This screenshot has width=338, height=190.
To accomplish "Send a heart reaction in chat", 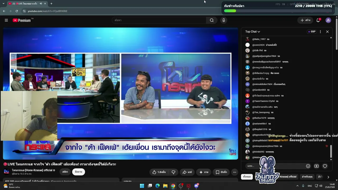I will (325, 166).
